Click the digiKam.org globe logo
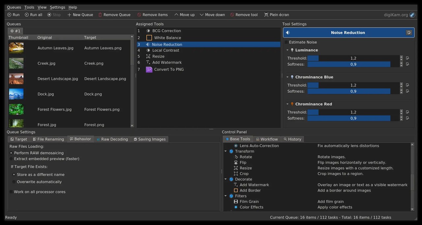Image resolution: width=422 pixels, height=225 pixels. 412,15
